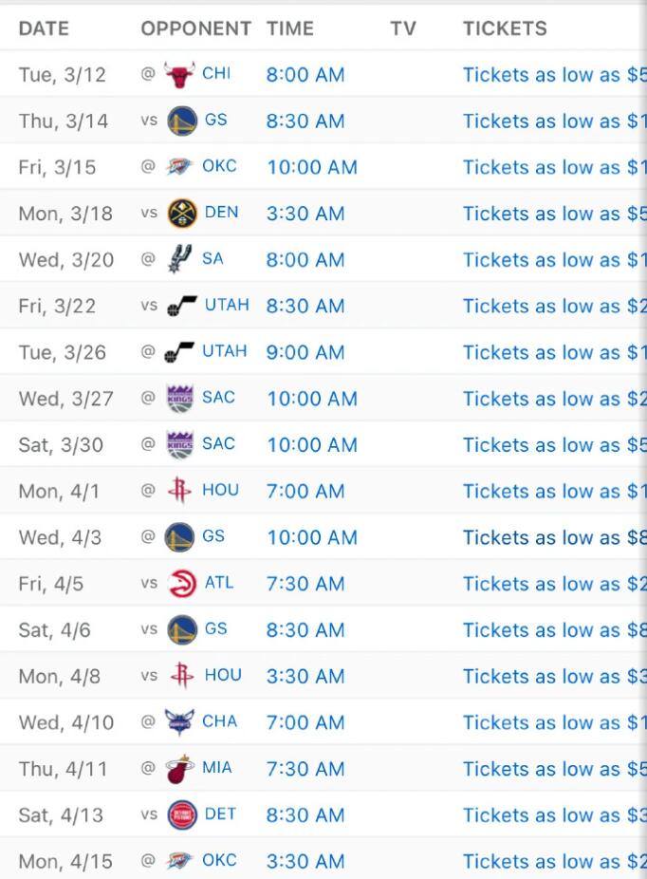Click the OPPONENT column header
The width and height of the screenshot is (647, 879).
(196, 28)
